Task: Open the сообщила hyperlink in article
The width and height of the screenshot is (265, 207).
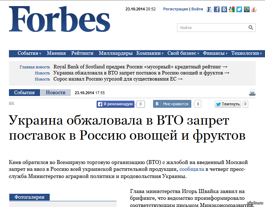Action: point(192,169)
